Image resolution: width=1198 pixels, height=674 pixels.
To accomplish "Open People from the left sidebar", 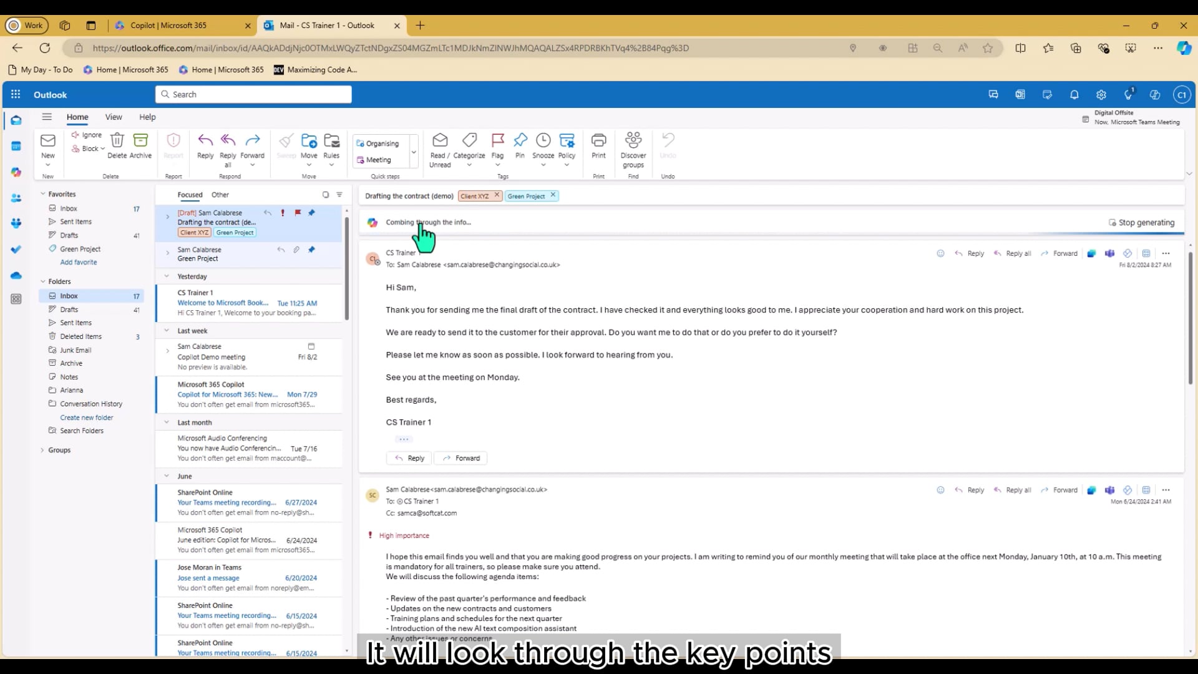I will tap(16, 198).
